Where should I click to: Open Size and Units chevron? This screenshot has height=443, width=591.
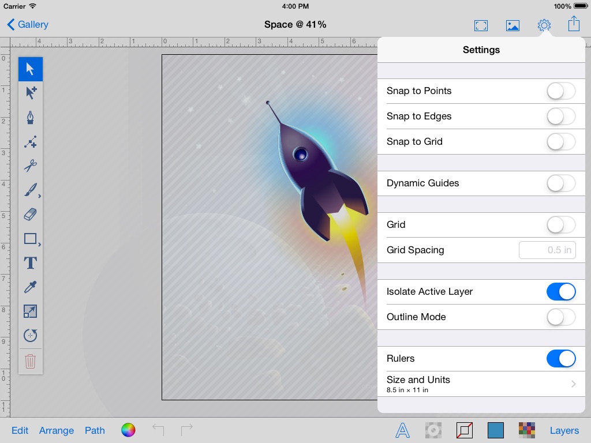click(573, 384)
